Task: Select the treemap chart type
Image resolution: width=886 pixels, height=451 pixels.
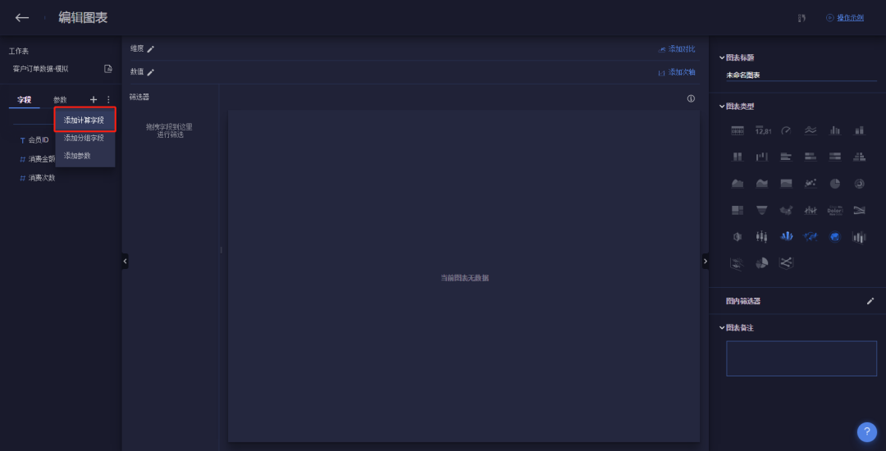Action: point(738,210)
